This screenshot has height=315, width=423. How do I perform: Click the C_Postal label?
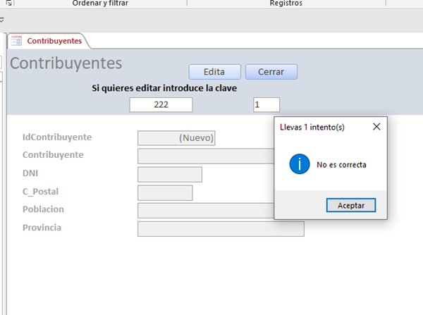click(40, 192)
